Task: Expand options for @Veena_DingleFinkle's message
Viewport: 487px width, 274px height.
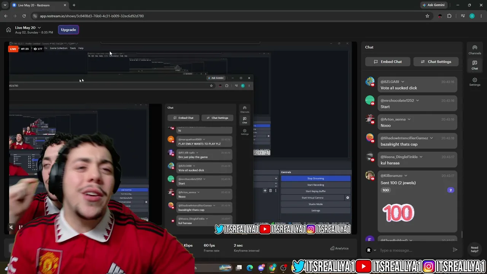Action: tap(421, 157)
